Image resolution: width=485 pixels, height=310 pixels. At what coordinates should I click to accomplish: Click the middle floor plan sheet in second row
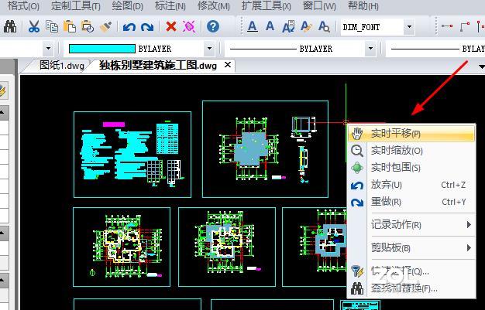(x=227, y=247)
